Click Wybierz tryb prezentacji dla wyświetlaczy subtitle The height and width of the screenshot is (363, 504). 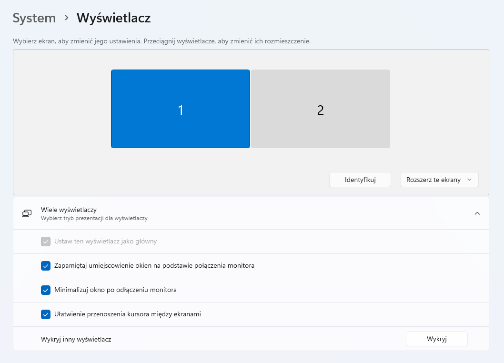[x=94, y=218]
